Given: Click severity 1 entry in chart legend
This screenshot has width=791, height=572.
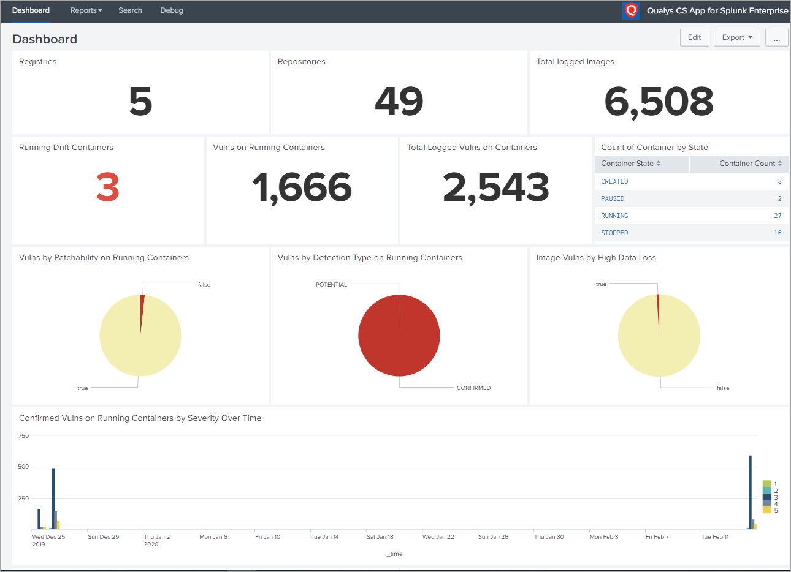Looking at the screenshot, I should pyautogui.click(x=766, y=483).
